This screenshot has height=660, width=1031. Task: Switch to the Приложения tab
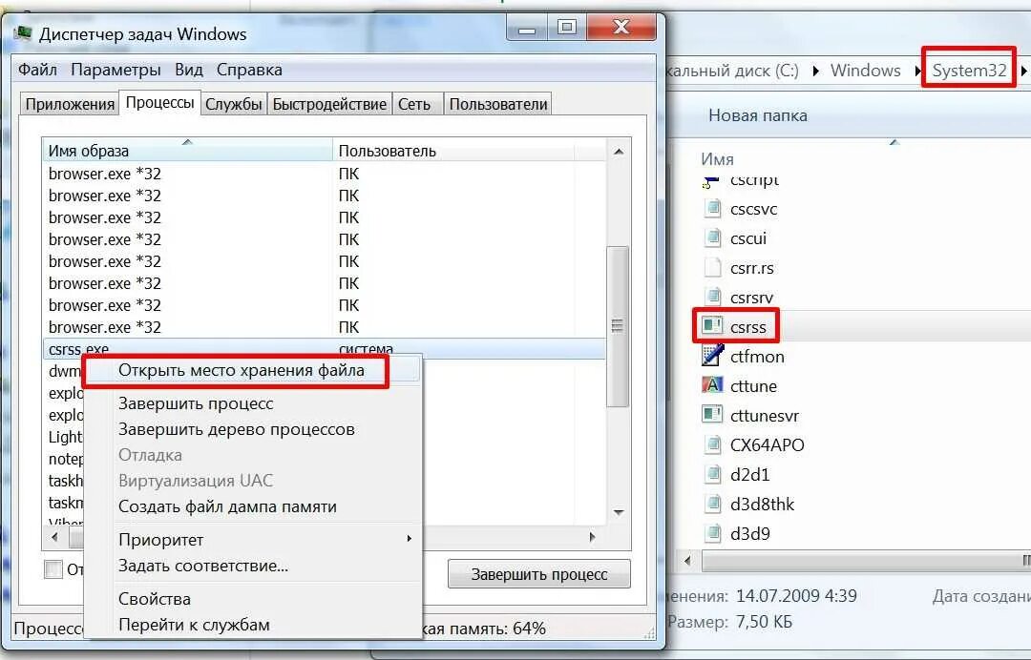[70, 104]
